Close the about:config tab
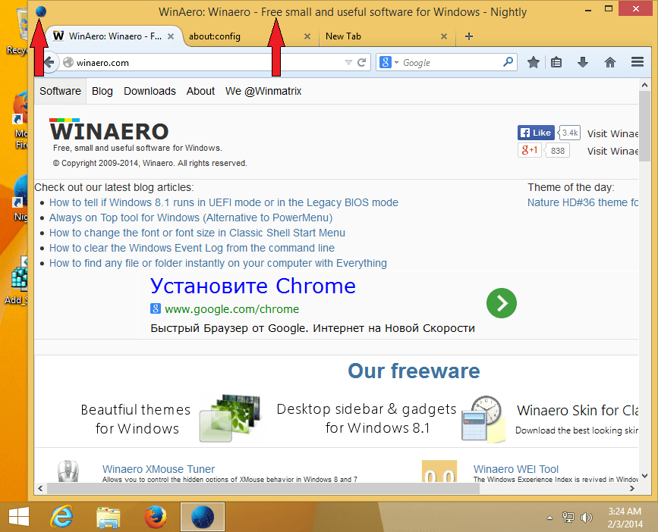The width and height of the screenshot is (658, 532). click(x=307, y=36)
